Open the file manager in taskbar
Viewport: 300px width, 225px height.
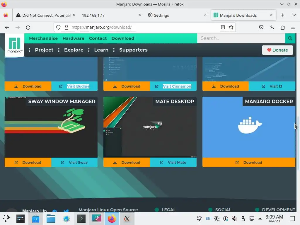point(51,219)
